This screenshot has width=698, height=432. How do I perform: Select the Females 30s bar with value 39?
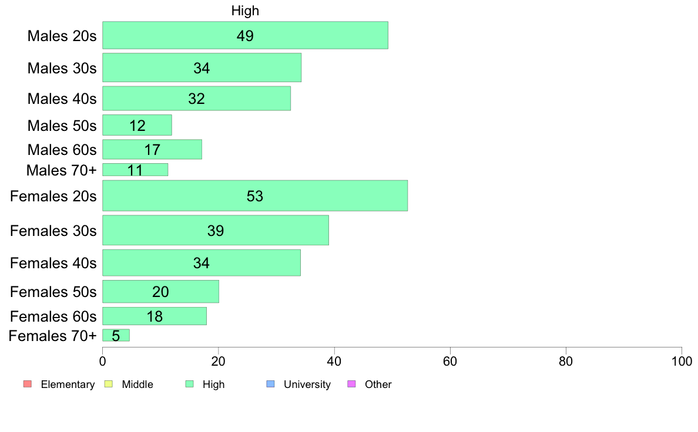click(216, 231)
